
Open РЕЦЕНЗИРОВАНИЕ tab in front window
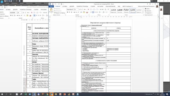110,6
